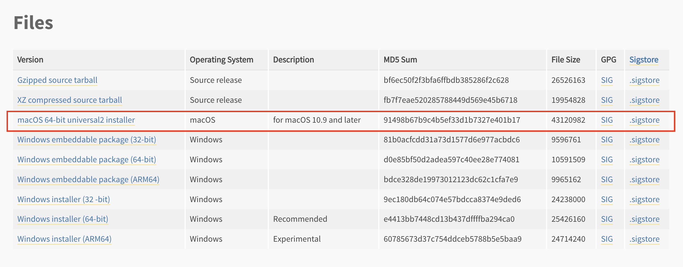
Task: Open SIG for Windows installer (64-bit)
Action: click(x=607, y=219)
